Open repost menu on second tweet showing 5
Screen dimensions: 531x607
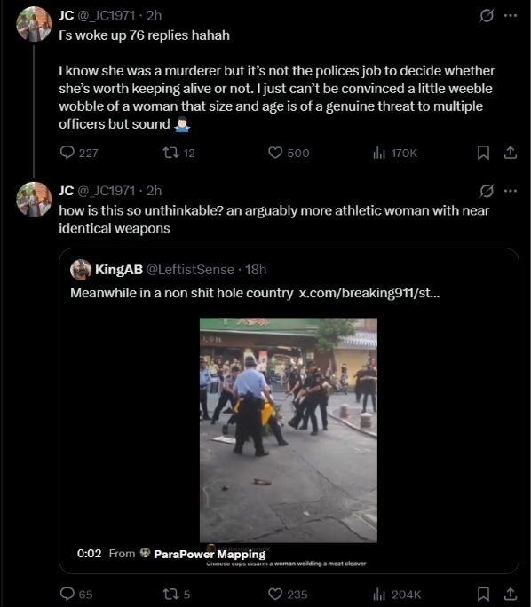pos(176,595)
